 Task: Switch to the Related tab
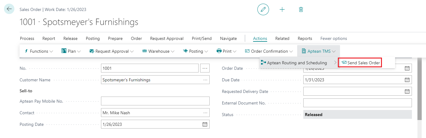282,38
